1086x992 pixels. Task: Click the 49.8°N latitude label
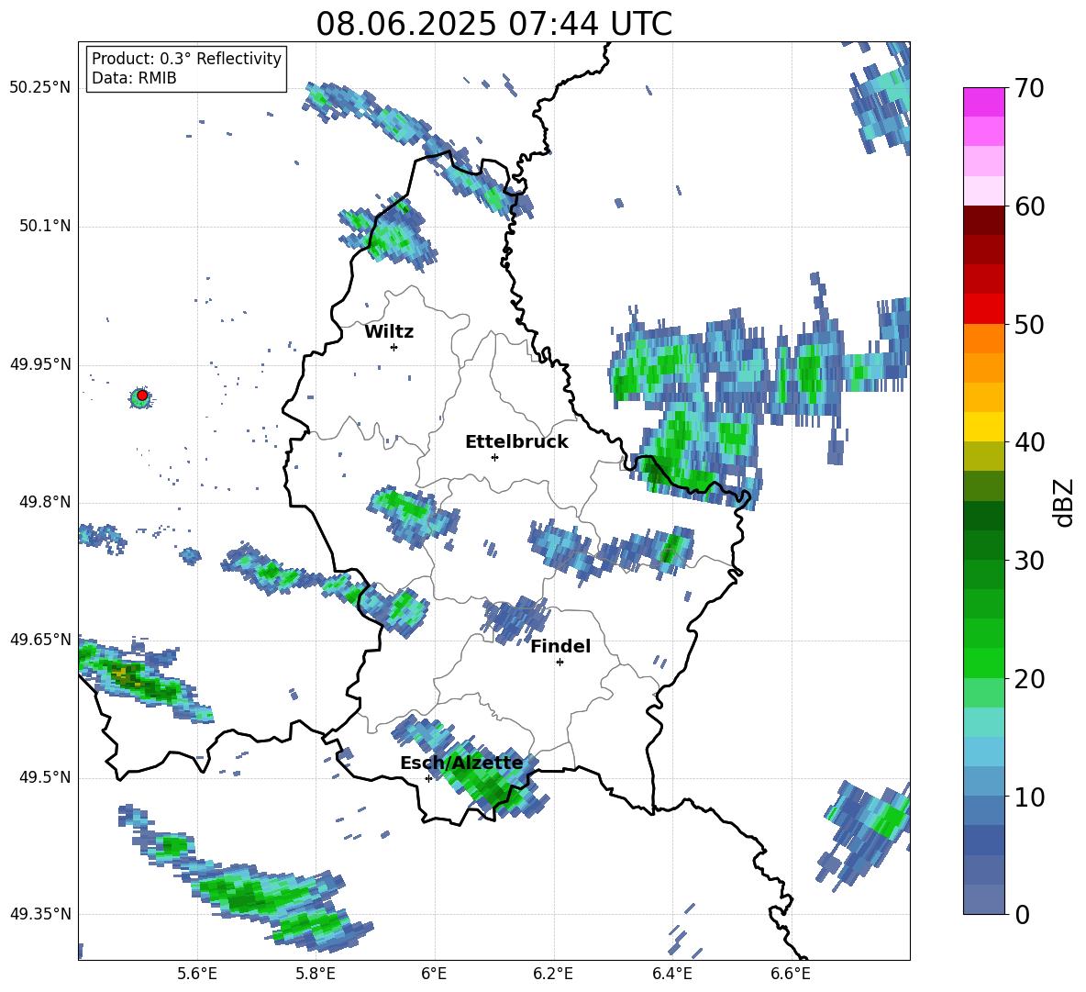(45, 502)
